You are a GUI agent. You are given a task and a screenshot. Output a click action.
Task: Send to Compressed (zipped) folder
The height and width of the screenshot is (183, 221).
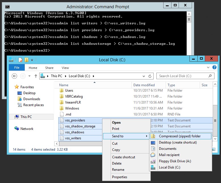pos(181,136)
